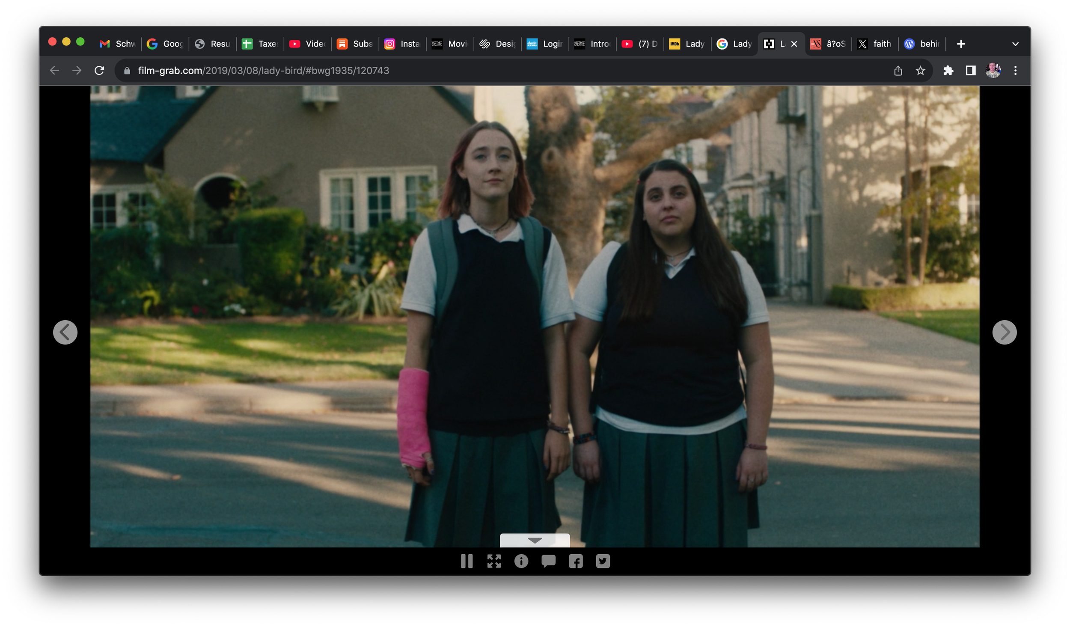This screenshot has height=627, width=1070.
Task: Open the Chrome profile avatar
Action: coord(993,71)
